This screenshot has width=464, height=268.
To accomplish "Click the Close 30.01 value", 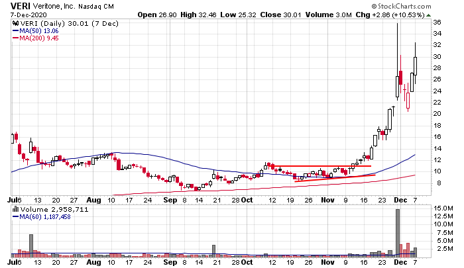I will click(x=281, y=15).
